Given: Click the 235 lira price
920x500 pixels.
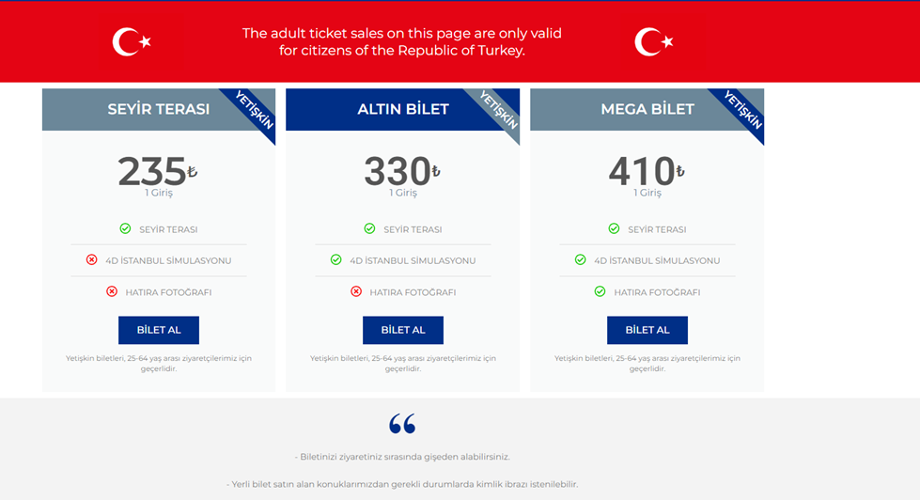Looking at the screenshot, I should click(154, 172).
